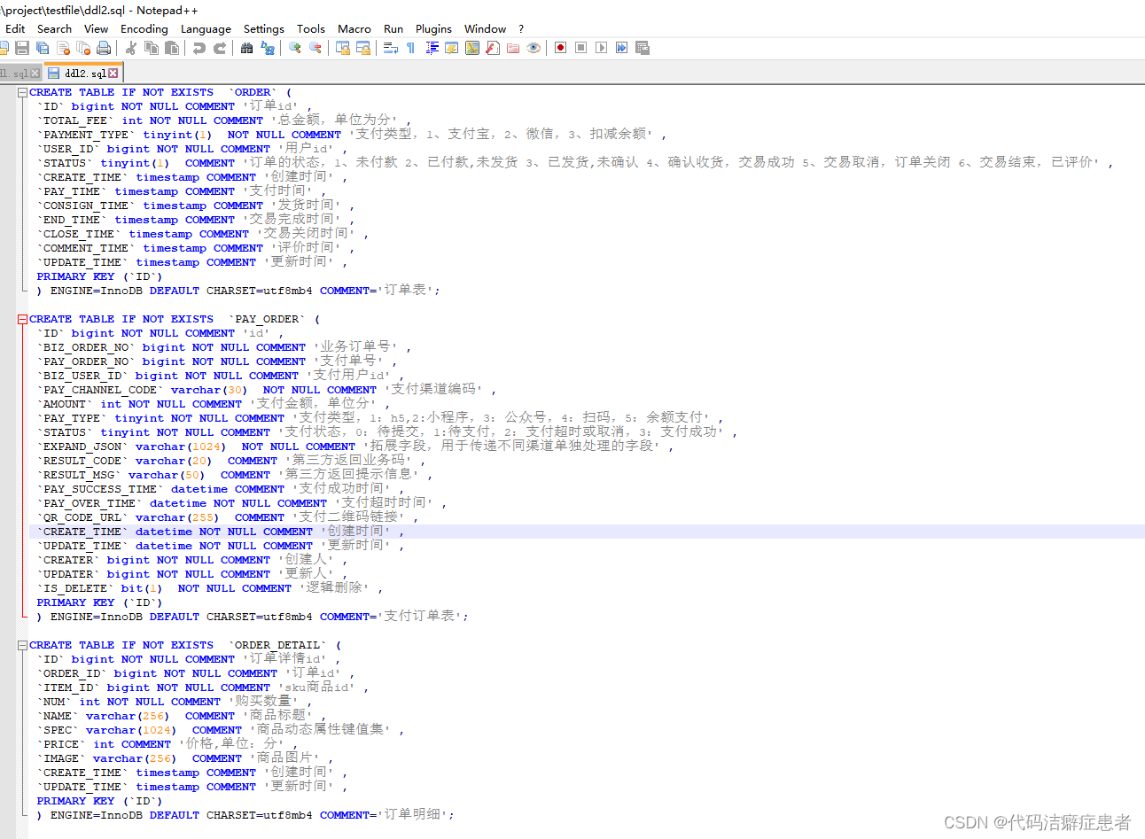Open the Edit menu
Screen dimensions: 1145x839
[x=15, y=28]
